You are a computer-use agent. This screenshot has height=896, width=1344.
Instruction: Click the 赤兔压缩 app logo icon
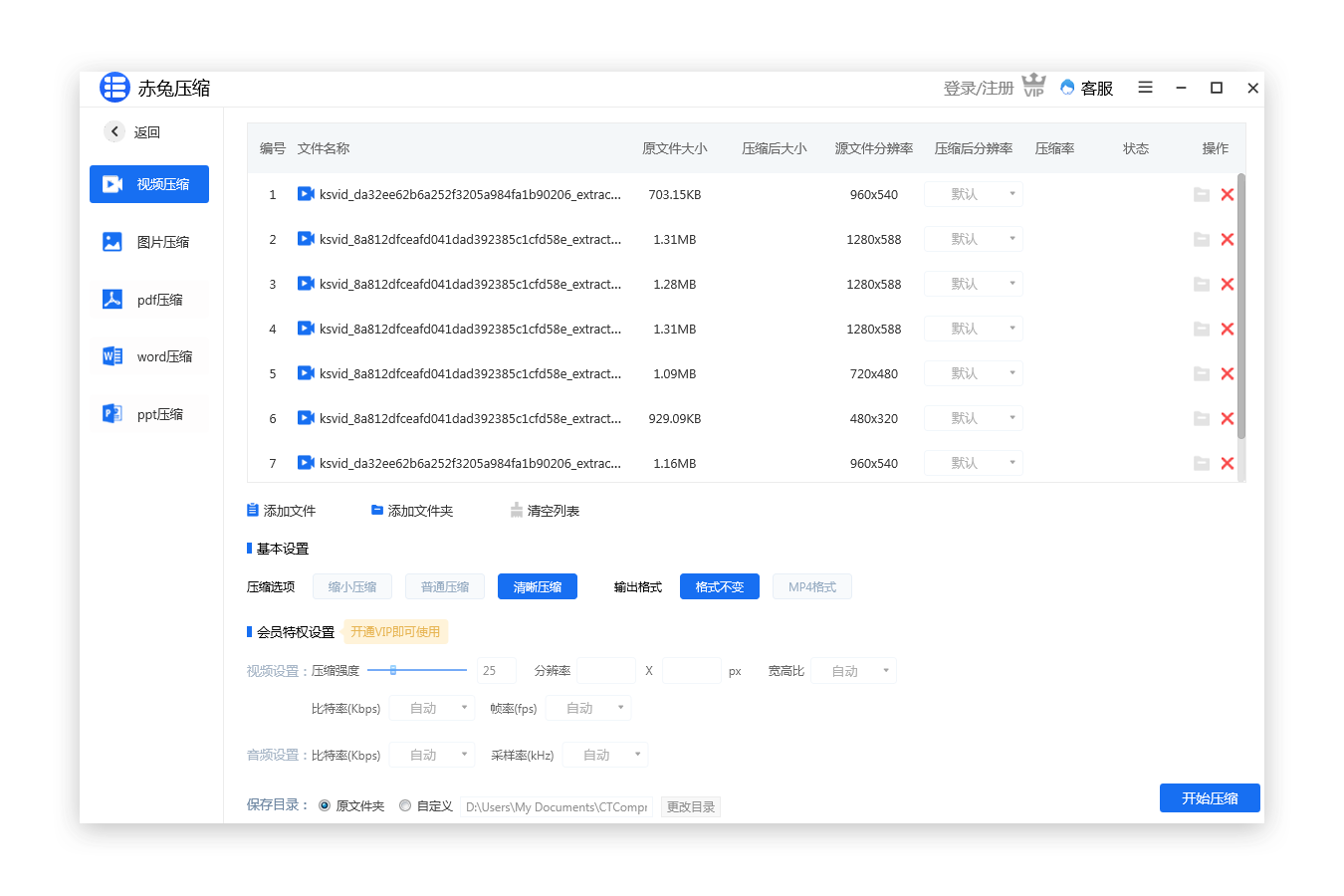click(x=114, y=88)
